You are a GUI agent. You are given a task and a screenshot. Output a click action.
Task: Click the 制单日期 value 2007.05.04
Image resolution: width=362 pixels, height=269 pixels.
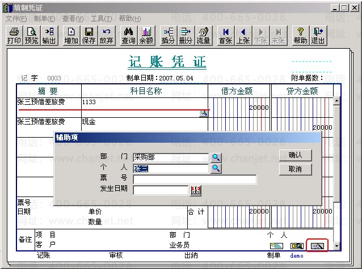(x=176, y=78)
